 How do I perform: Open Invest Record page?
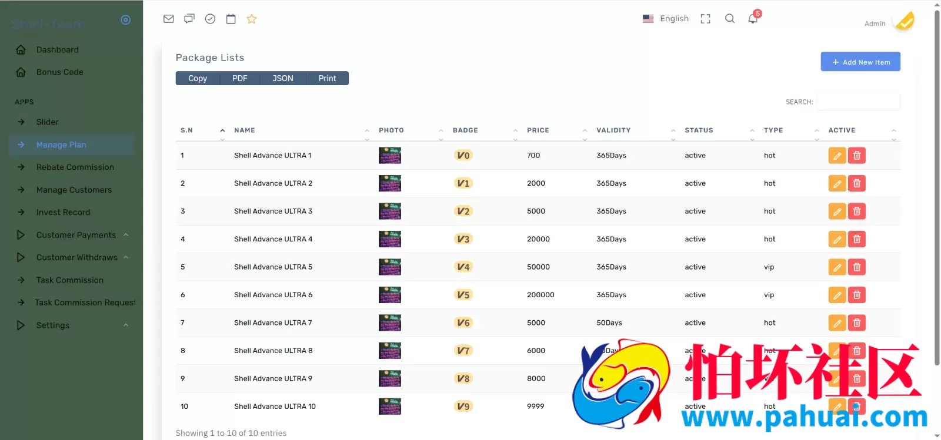[64, 213]
